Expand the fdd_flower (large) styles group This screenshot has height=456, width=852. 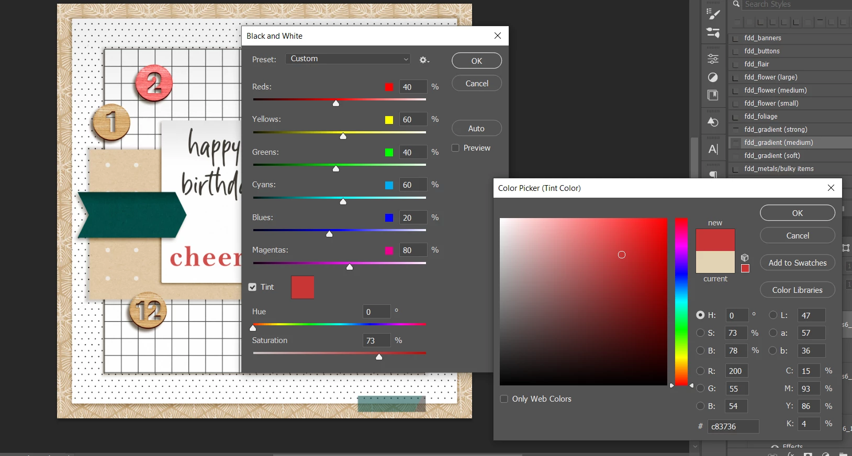point(736,77)
